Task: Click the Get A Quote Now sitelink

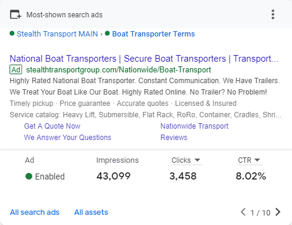Action: click(x=52, y=126)
